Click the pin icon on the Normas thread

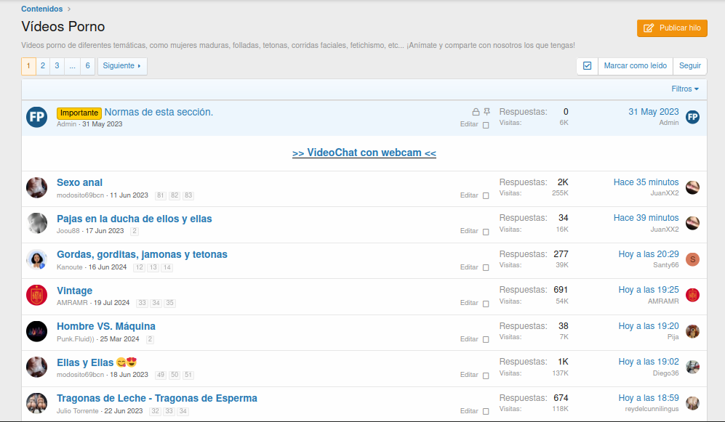point(487,112)
